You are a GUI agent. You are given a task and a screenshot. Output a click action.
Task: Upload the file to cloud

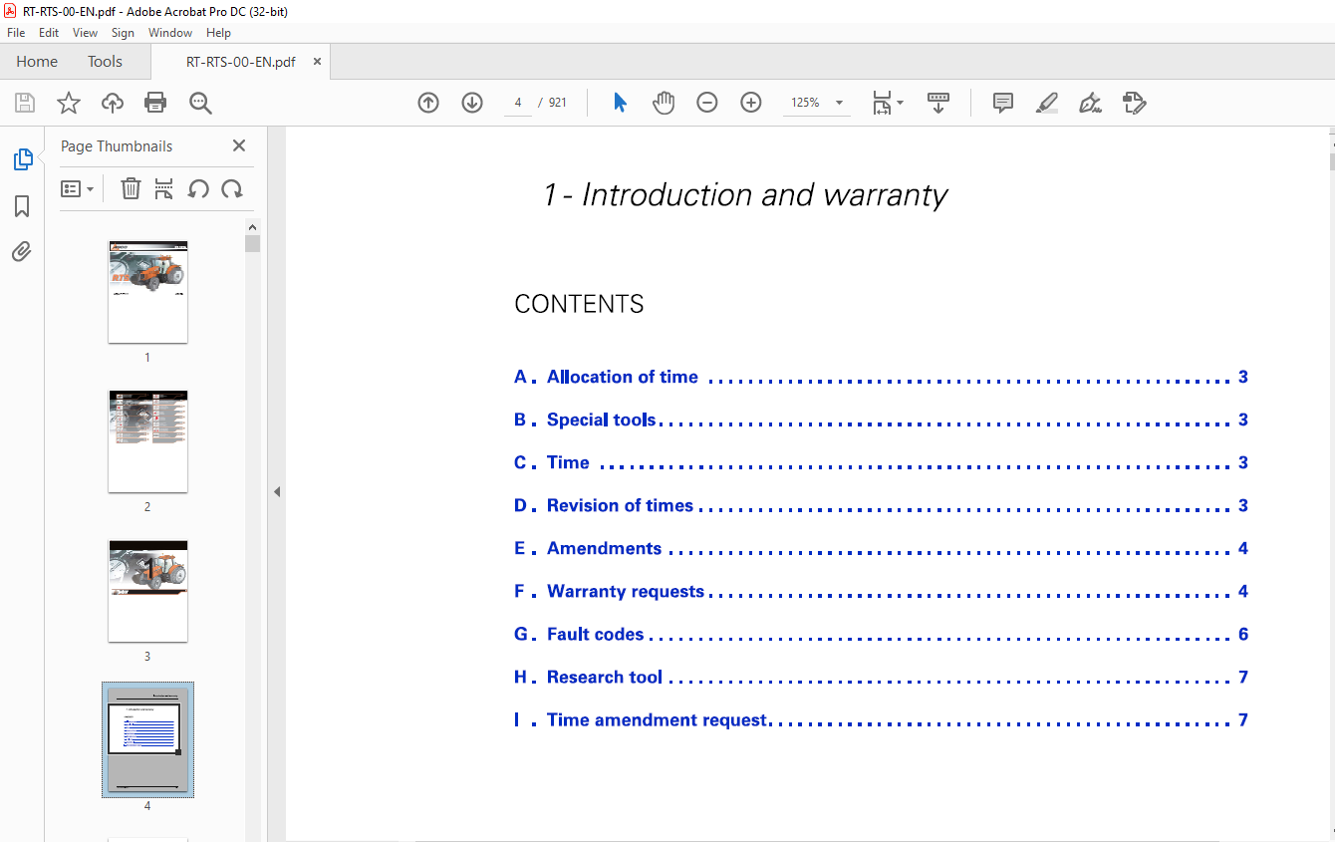(x=113, y=103)
